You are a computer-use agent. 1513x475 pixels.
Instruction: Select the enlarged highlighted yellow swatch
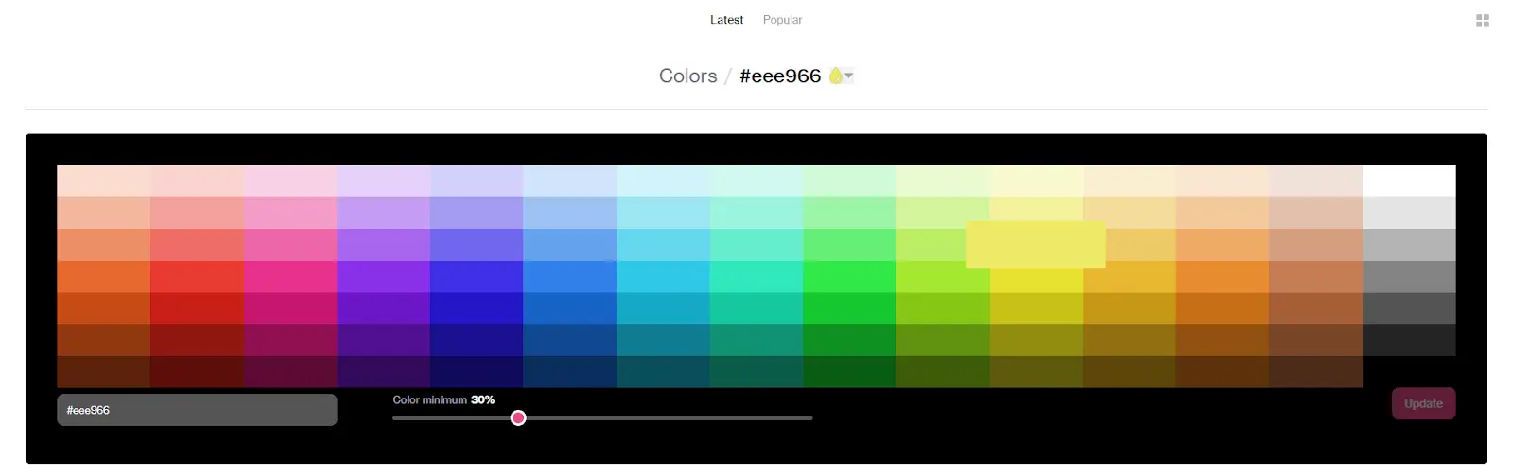pyautogui.click(x=1036, y=245)
